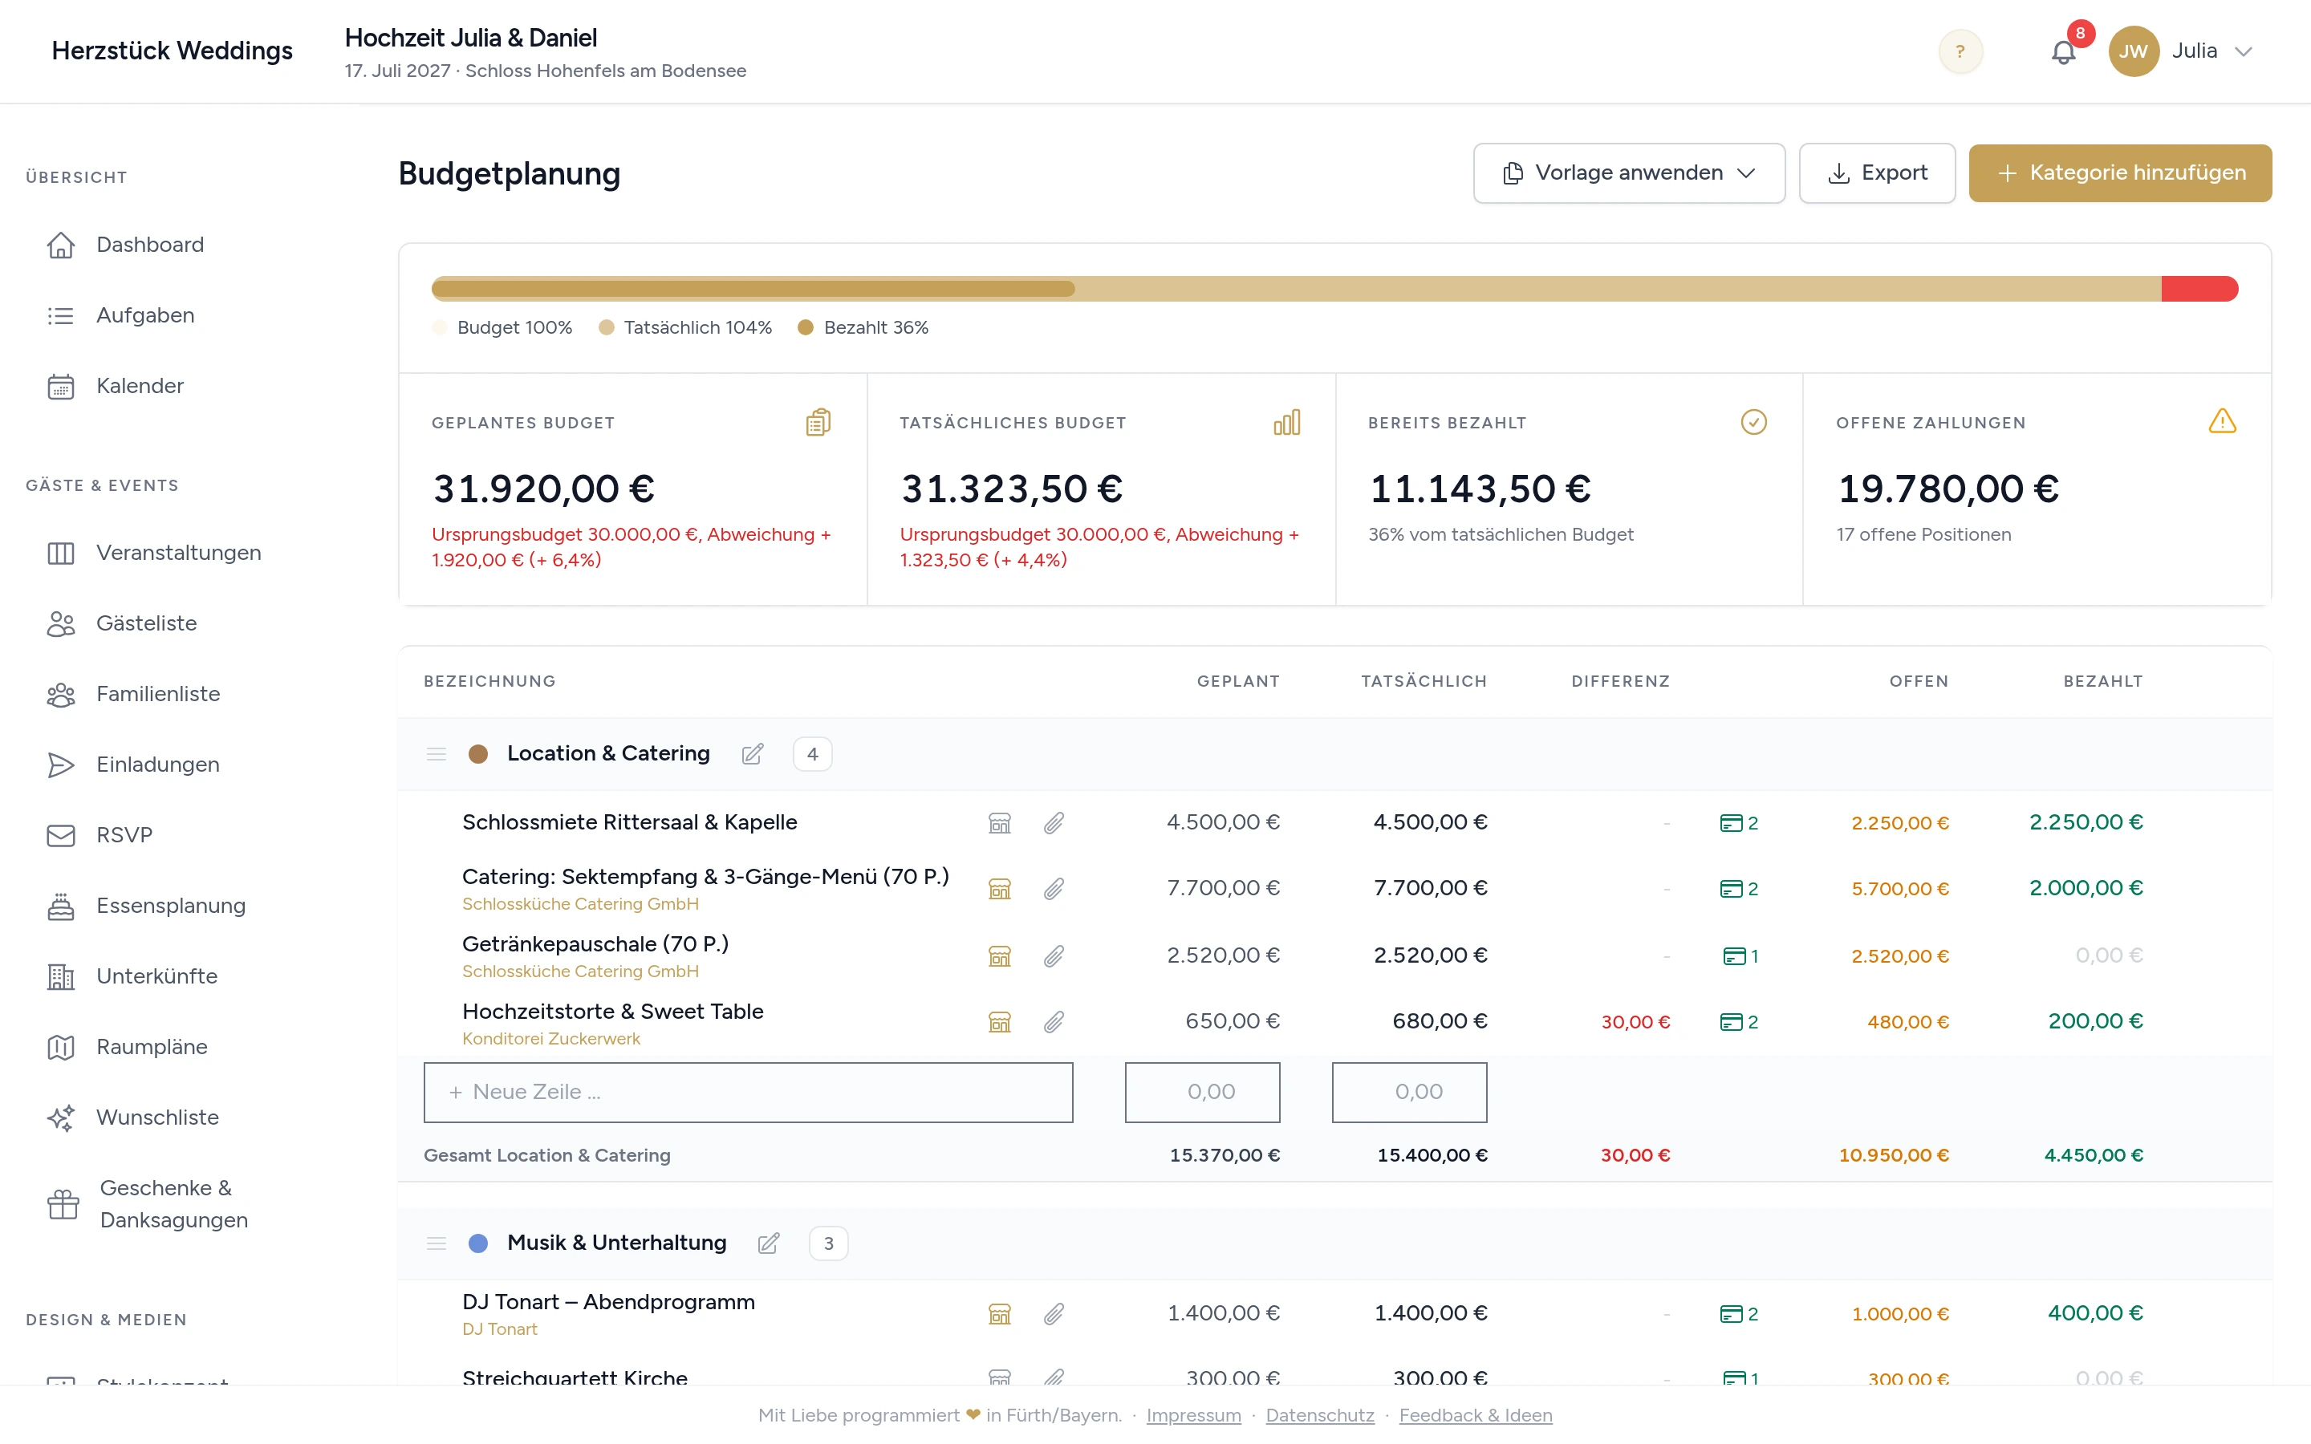Open the Vorlage anwenden dropdown

coord(1628,172)
